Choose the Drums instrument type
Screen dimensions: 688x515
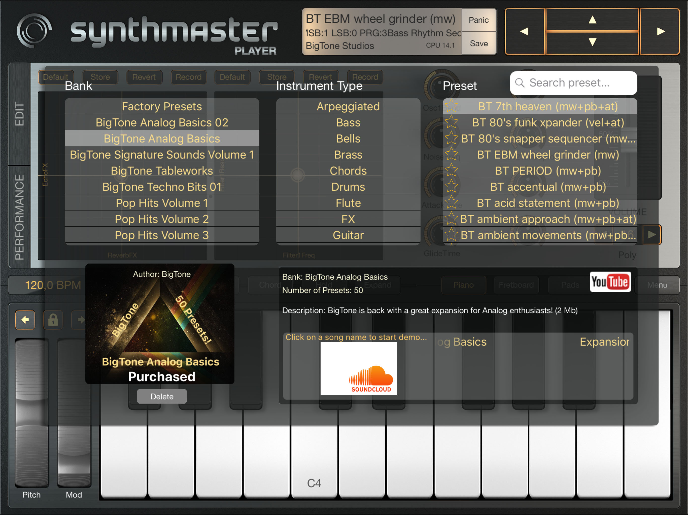point(348,187)
